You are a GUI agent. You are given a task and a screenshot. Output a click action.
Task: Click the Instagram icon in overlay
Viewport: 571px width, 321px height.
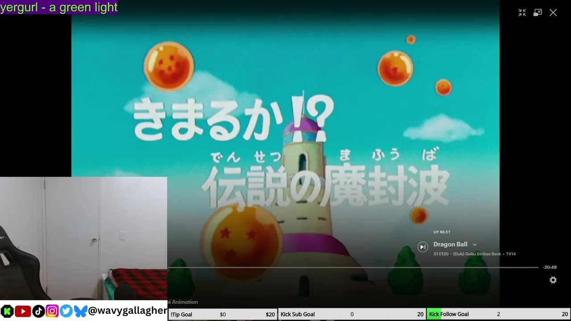pyautogui.click(x=52, y=311)
